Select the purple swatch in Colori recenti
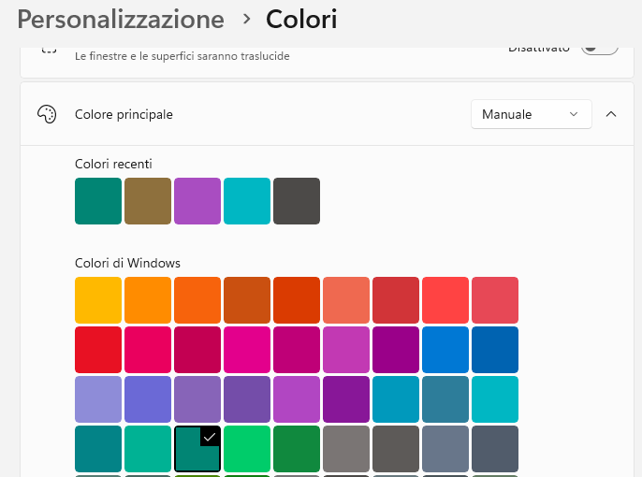Image resolution: width=642 pixels, height=477 pixels. click(197, 201)
